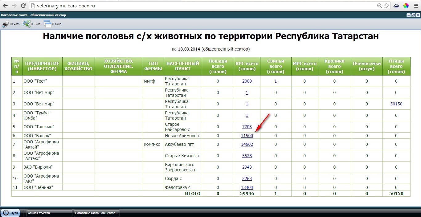Click the Пуск start button
The width and height of the screenshot is (421, 217).
click(11, 213)
